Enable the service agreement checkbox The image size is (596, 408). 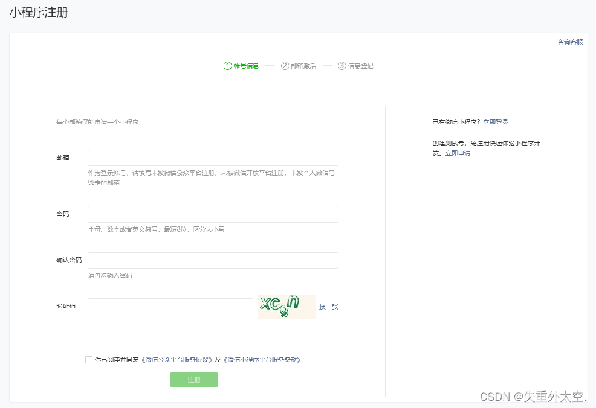[x=88, y=359]
